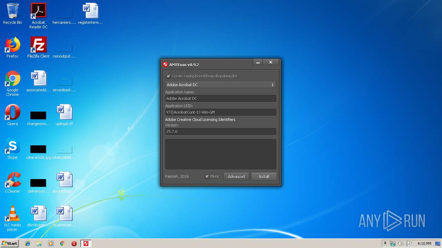Click 'PainteR, 2016' credit text
This screenshot has width=442, height=248.
point(177,176)
